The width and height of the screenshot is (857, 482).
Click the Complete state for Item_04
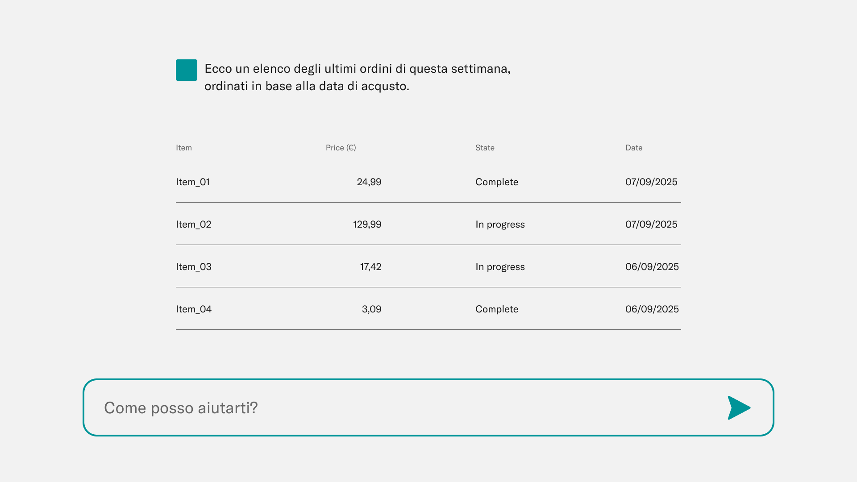pos(497,309)
